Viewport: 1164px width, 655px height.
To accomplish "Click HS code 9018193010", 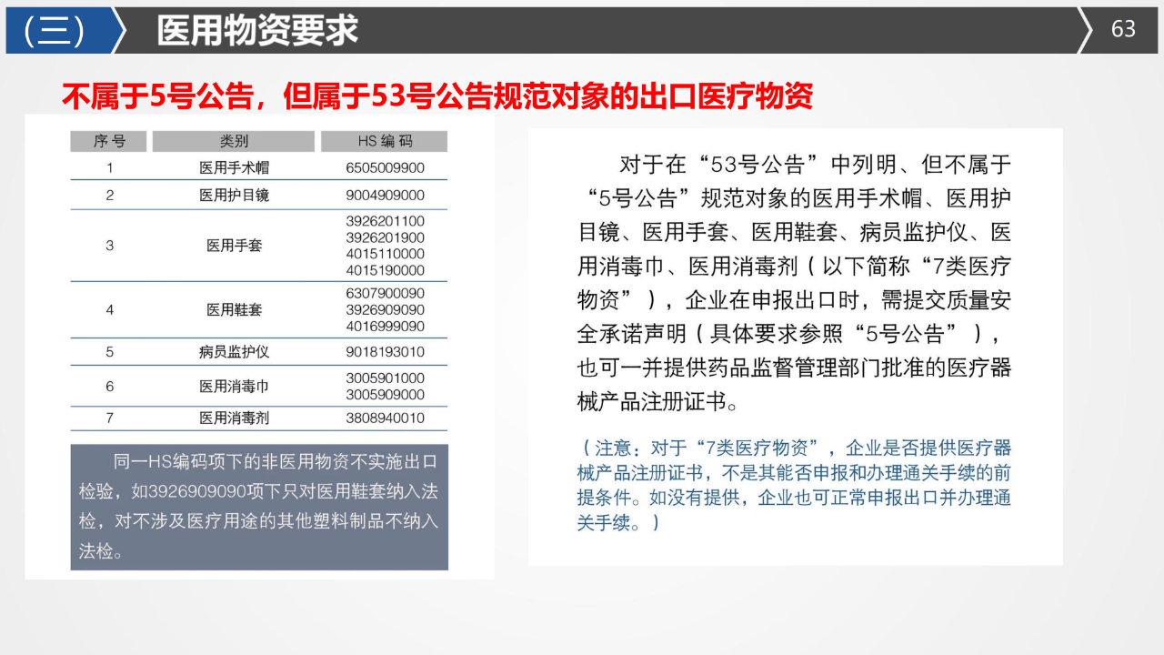I will [x=385, y=352].
